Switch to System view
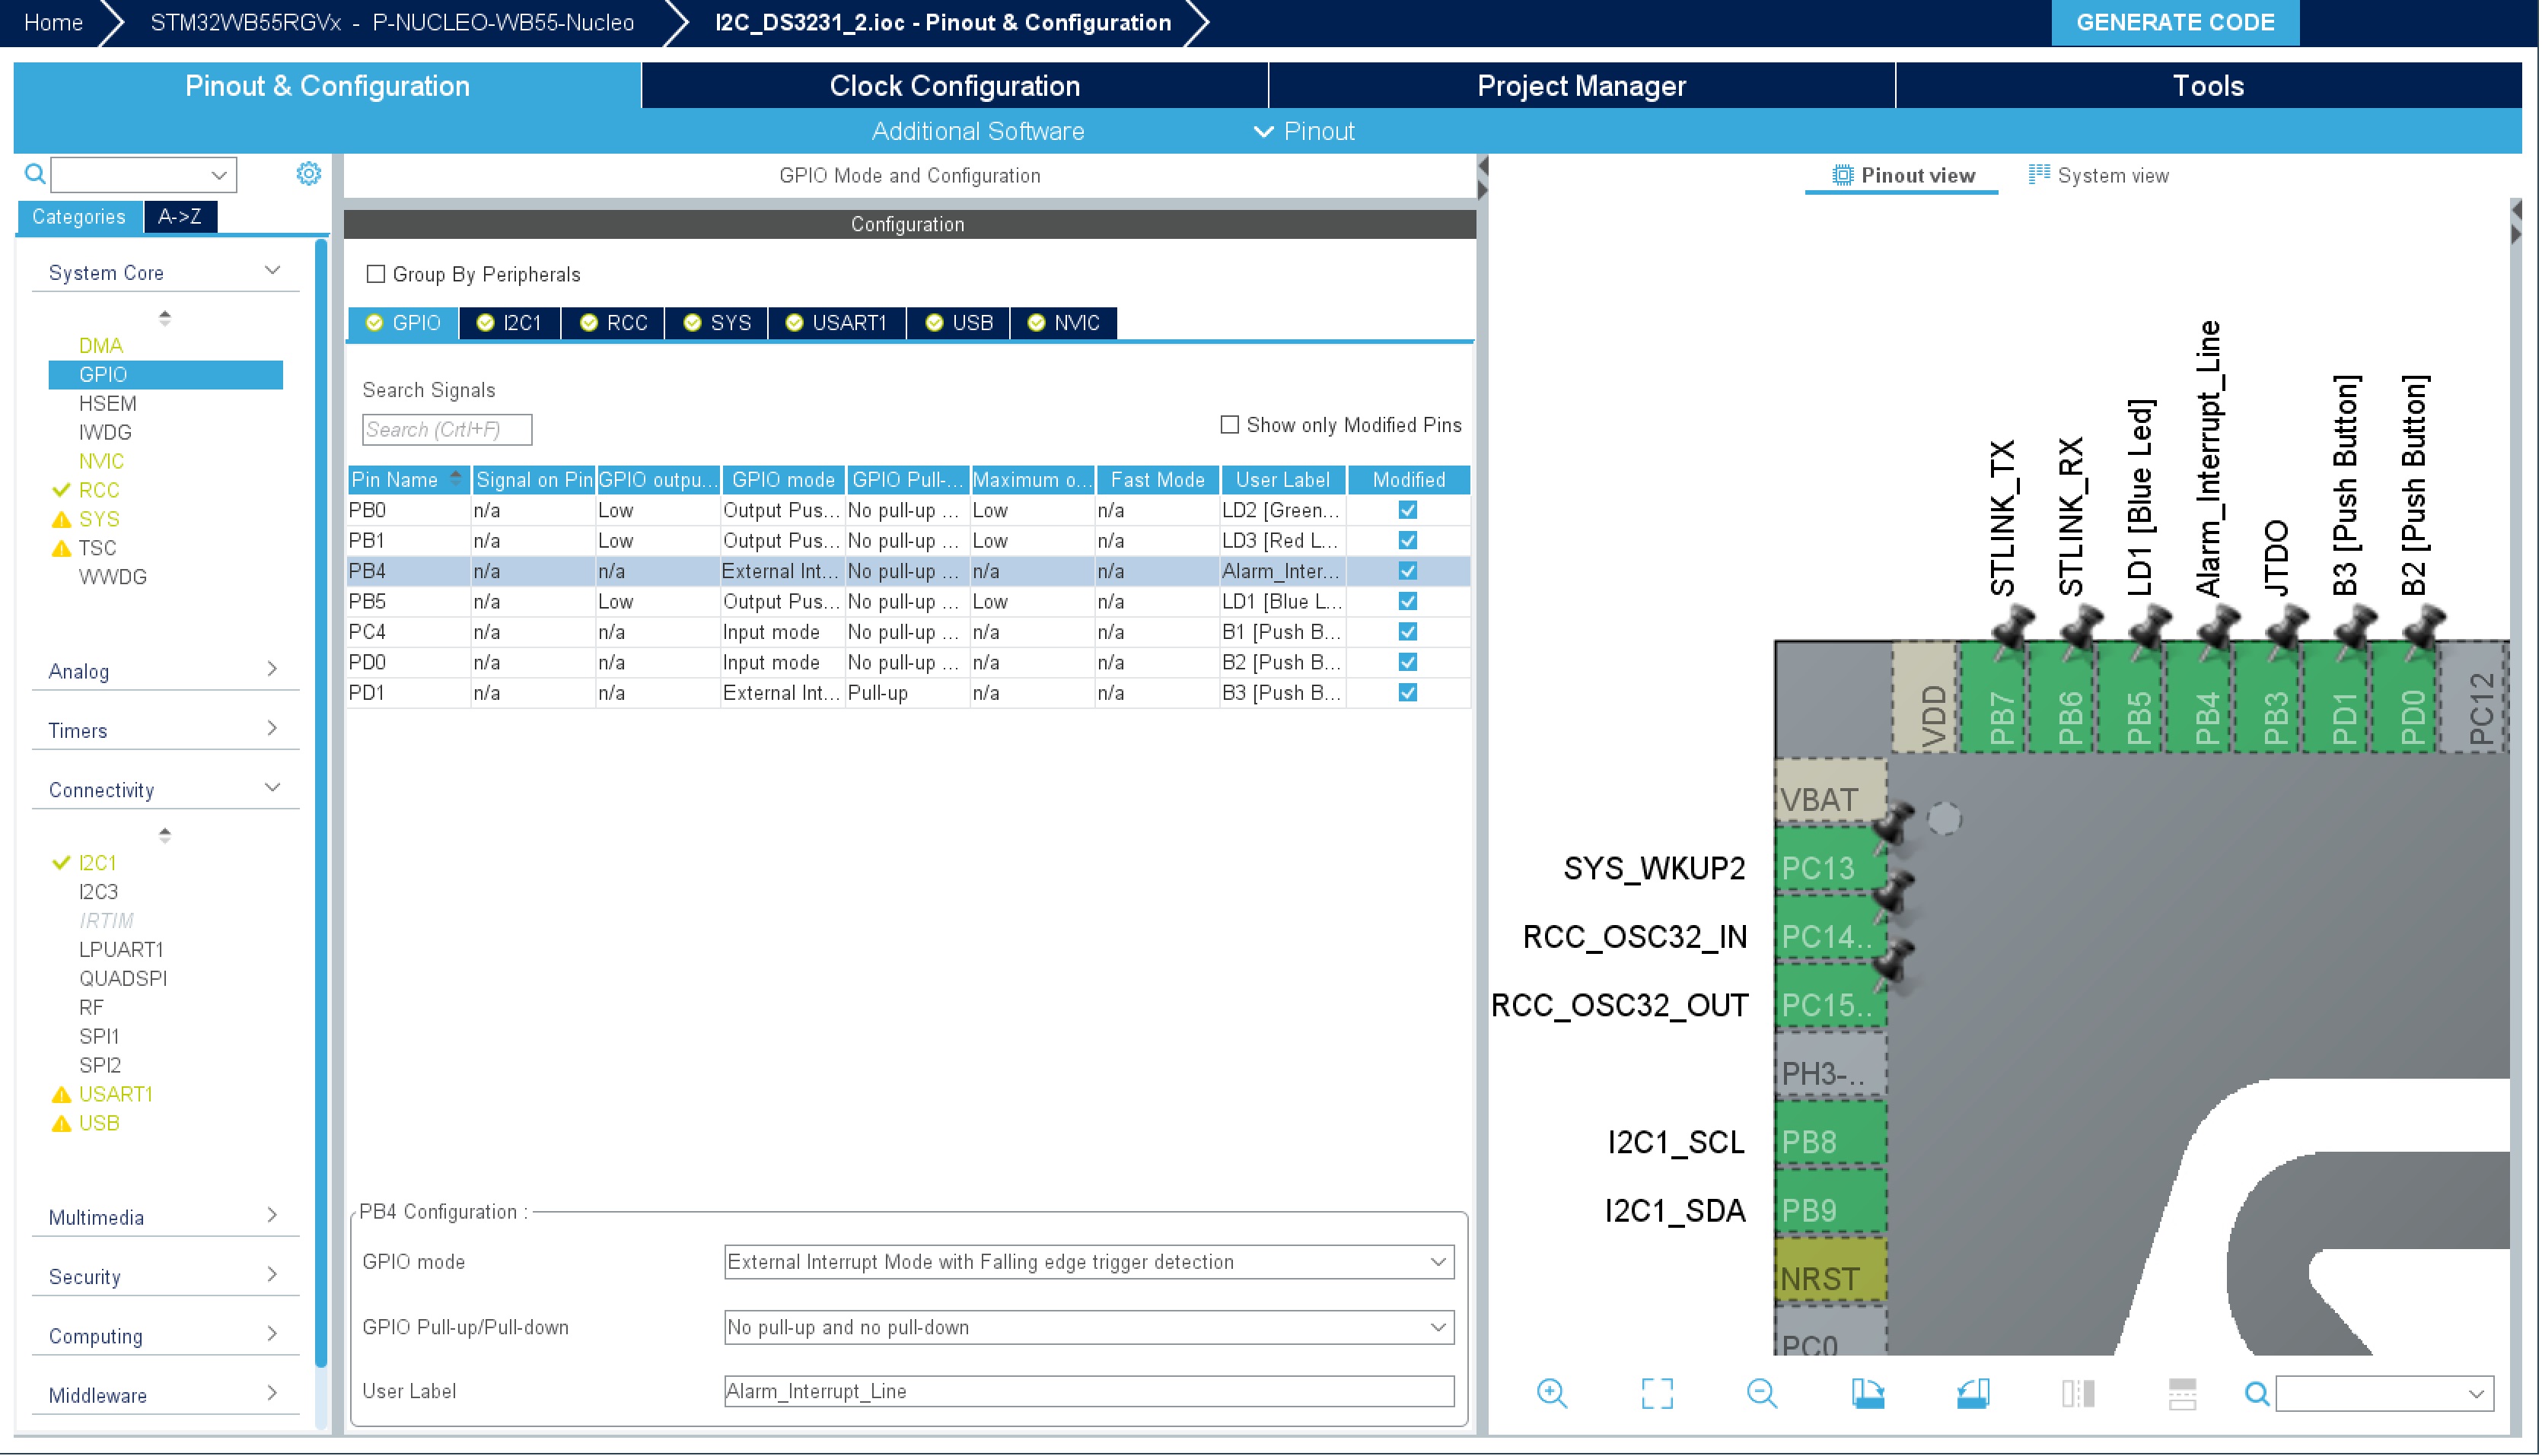2542x1456 pixels. (2099, 175)
